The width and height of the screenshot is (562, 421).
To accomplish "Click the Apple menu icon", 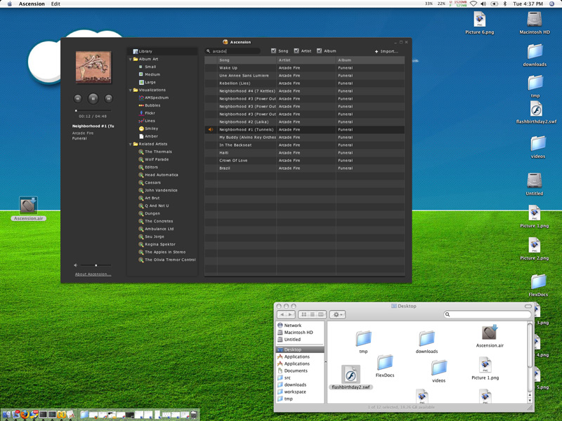I will (x=9, y=4).
